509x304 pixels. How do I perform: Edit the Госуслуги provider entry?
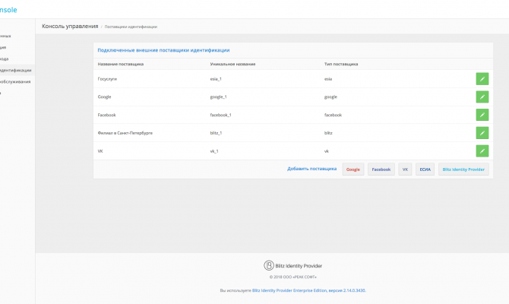point(482,78)
